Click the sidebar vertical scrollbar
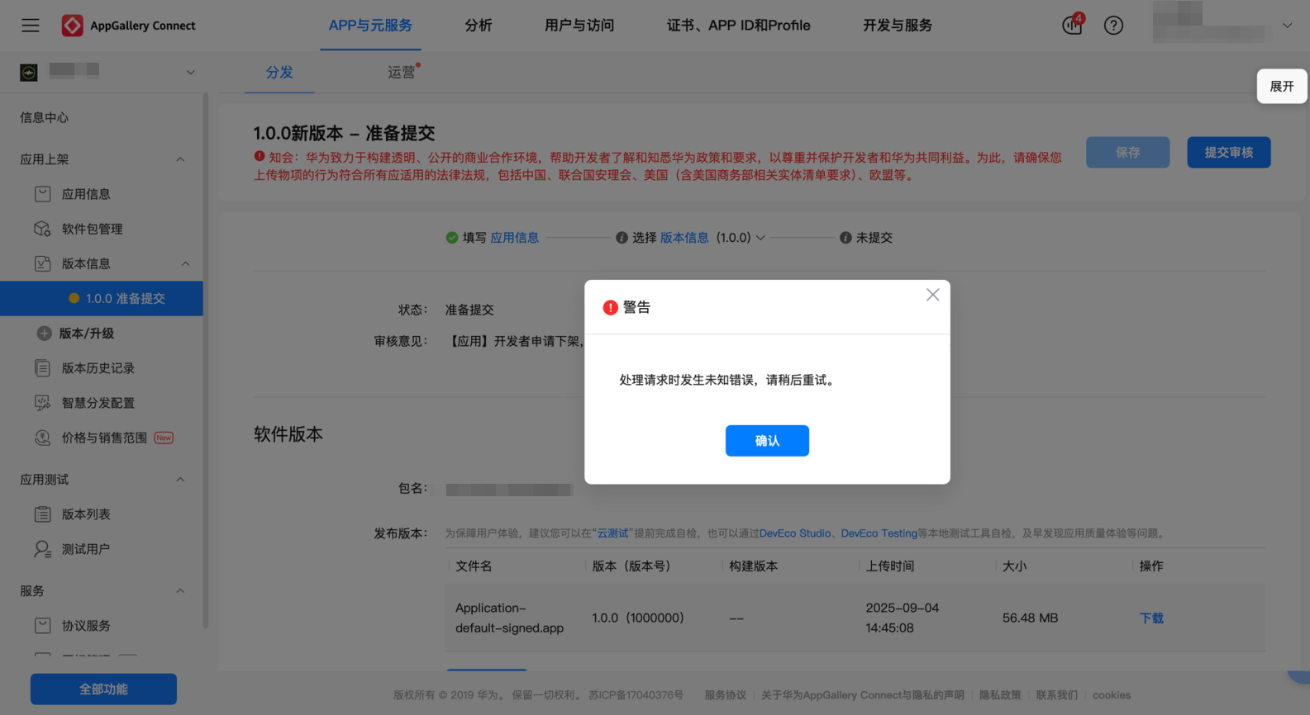 (206, 360)
